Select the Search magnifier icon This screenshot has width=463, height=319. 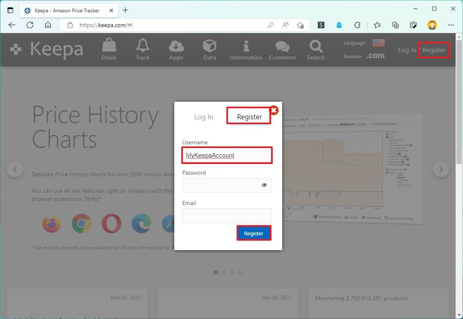315,45
